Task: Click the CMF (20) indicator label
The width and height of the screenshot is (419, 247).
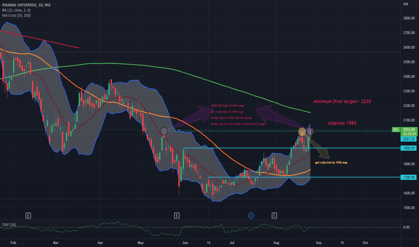Action: tap(9, 225)
